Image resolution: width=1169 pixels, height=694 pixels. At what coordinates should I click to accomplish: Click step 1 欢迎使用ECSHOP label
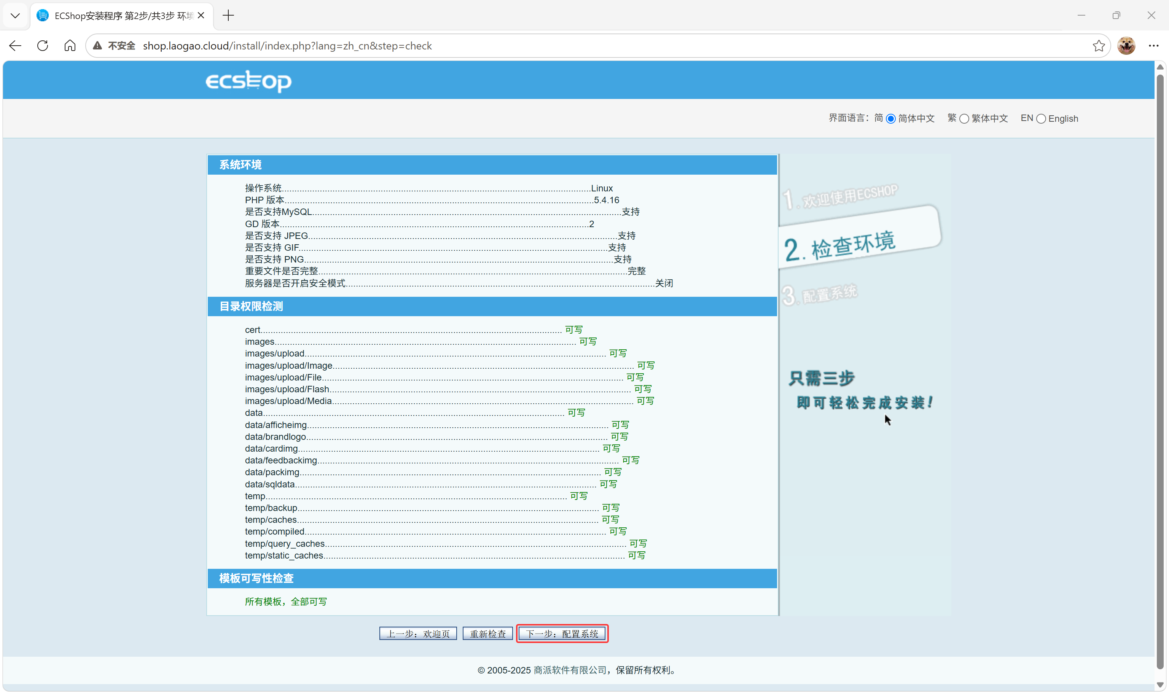tap(840, 197)
